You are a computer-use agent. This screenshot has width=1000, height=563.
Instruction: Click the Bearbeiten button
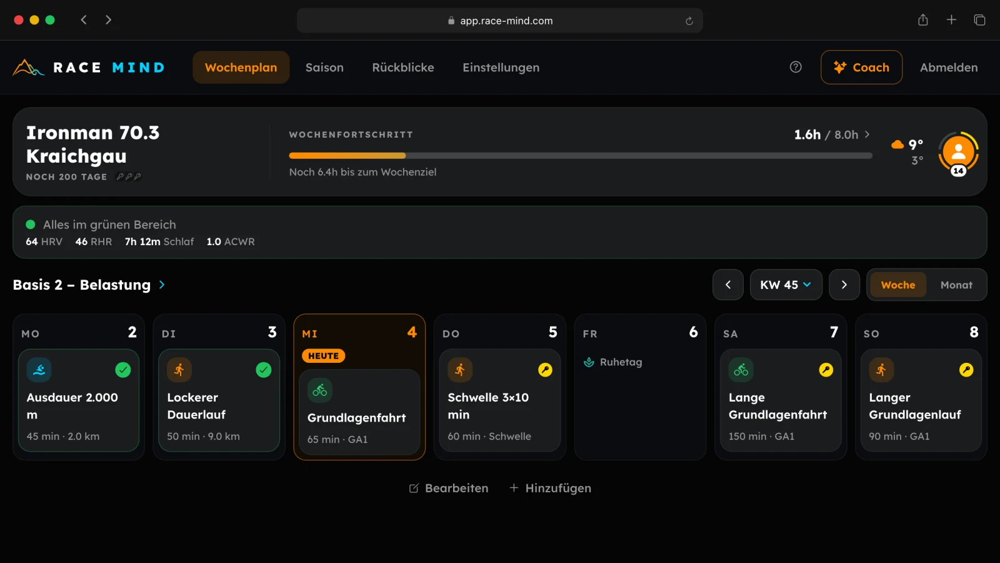pos(449,488)
